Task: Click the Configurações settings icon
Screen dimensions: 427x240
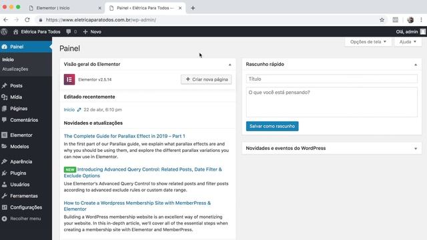Action: point(5,207)
